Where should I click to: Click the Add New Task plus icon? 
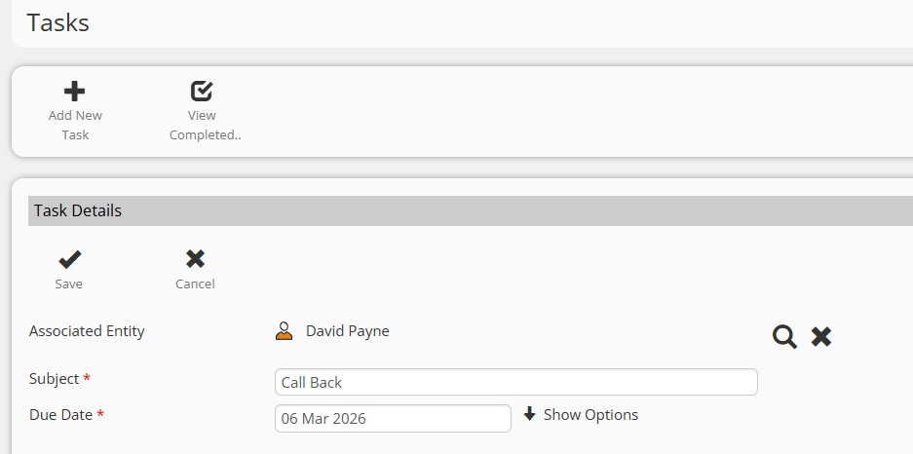tap(75, 92)
